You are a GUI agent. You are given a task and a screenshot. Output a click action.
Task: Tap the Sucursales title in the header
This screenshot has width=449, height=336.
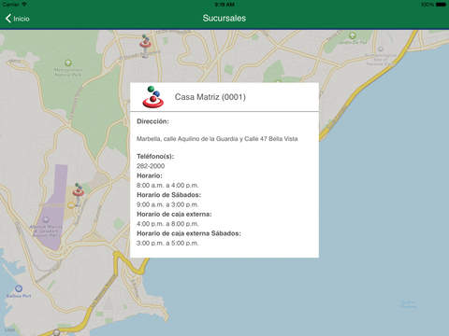pyautogui.click(x=224, y=18)
